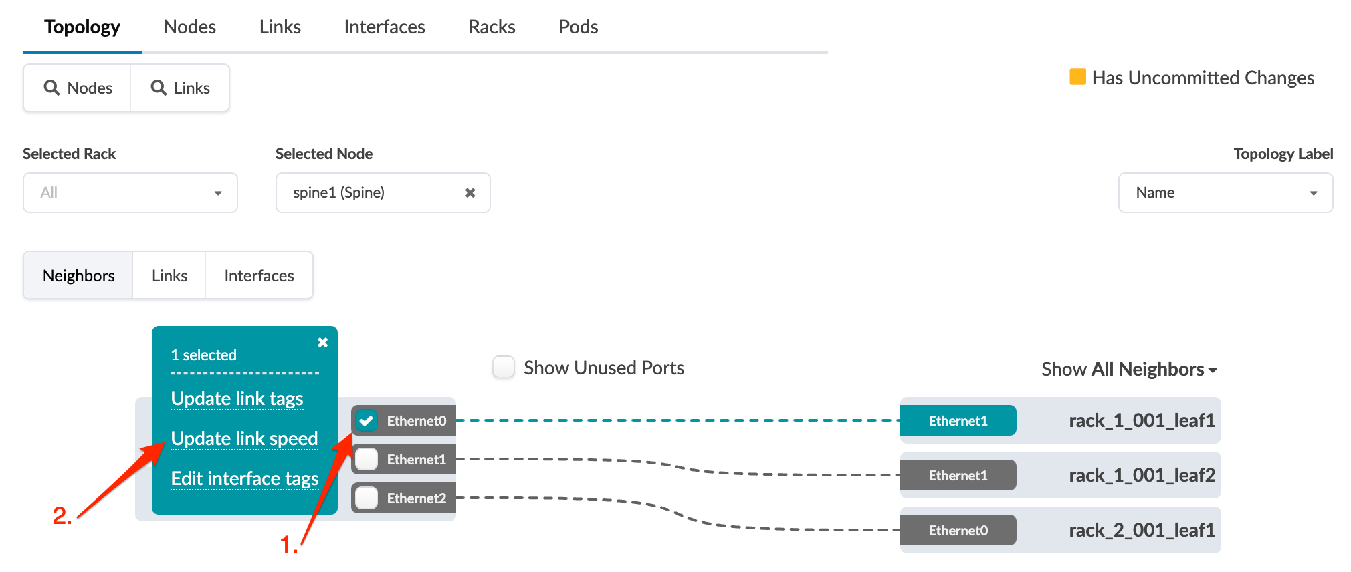
Task: Click the Nodes search magnifier icon
Action: pyautogui.click(x=51, y=88)
